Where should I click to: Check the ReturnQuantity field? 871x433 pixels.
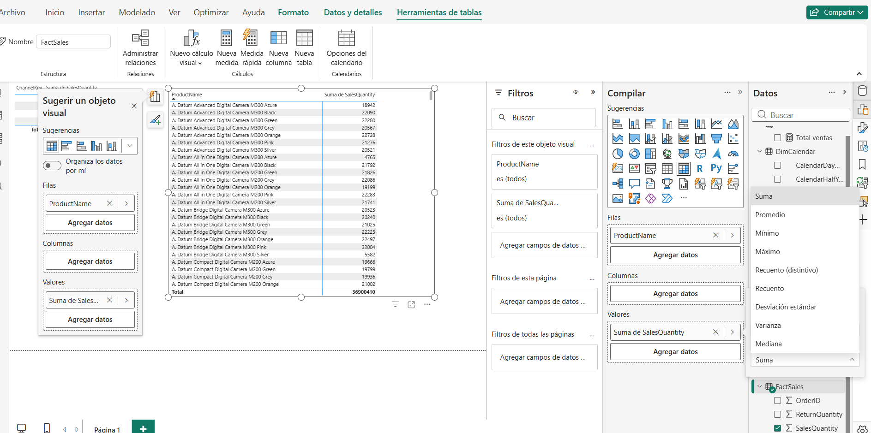(x=778, y=414)
